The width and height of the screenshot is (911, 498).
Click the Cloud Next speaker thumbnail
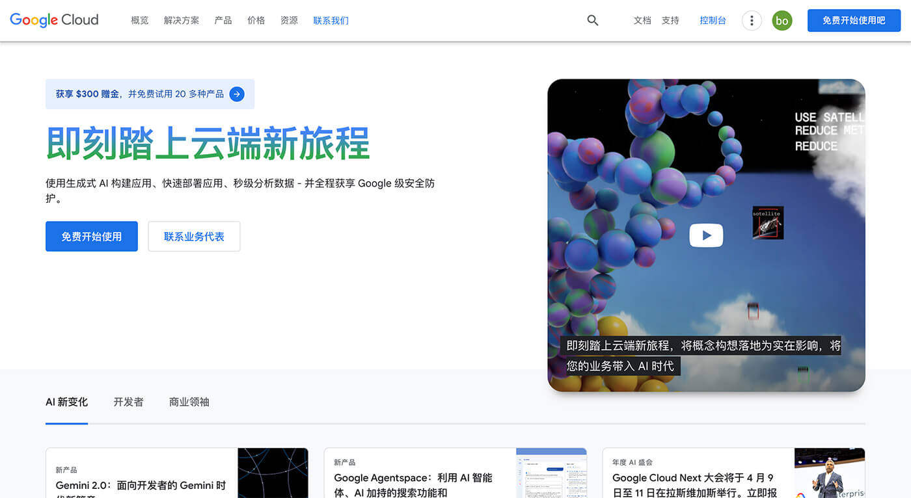pos(830,473)
